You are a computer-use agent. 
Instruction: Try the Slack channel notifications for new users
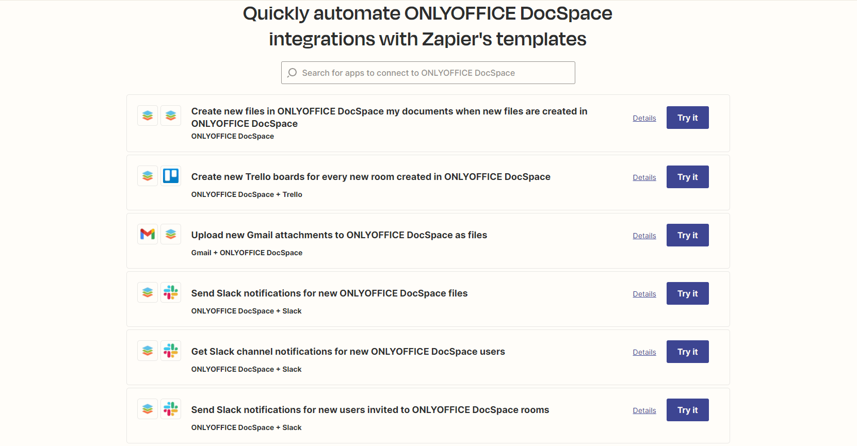click(687, 352)
